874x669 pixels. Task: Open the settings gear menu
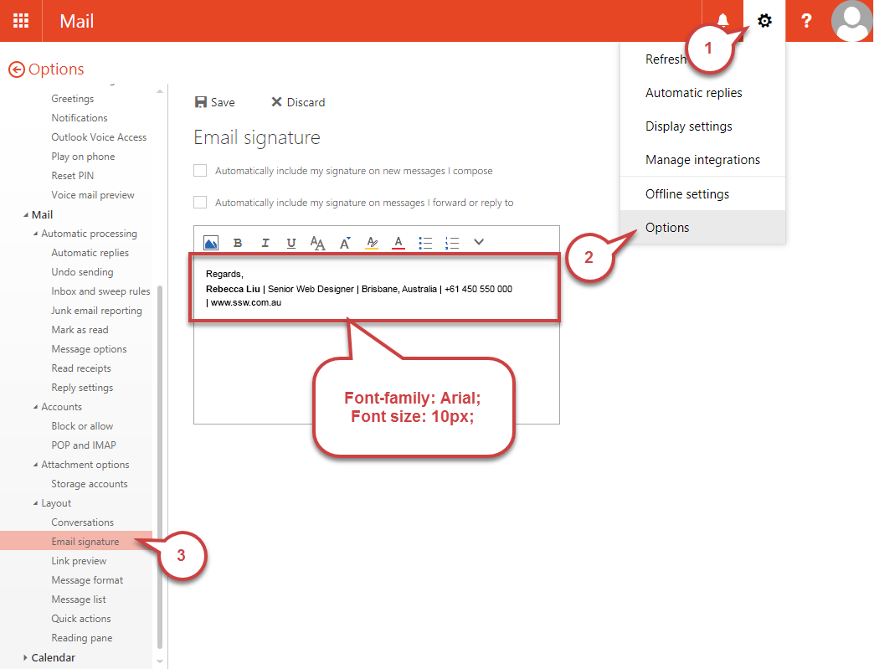764,21
